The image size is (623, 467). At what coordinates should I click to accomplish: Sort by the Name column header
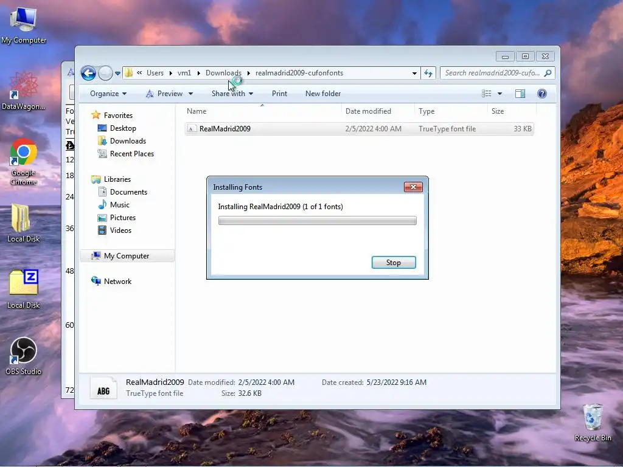[262, 111]
